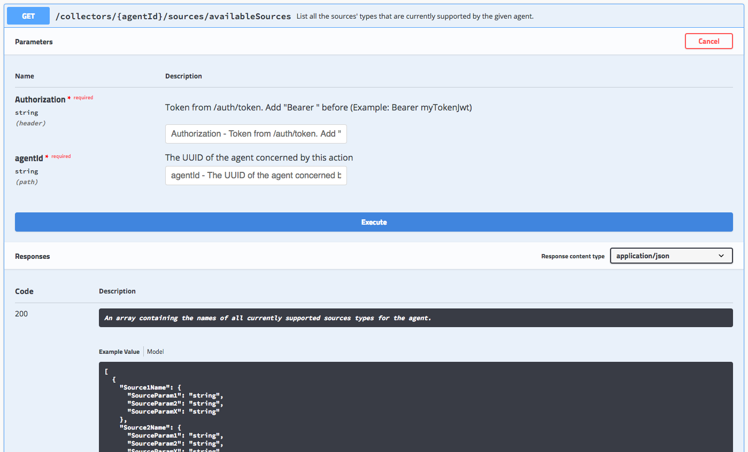
Task: Click the 200 response description banner
Action: click(415, 318)
